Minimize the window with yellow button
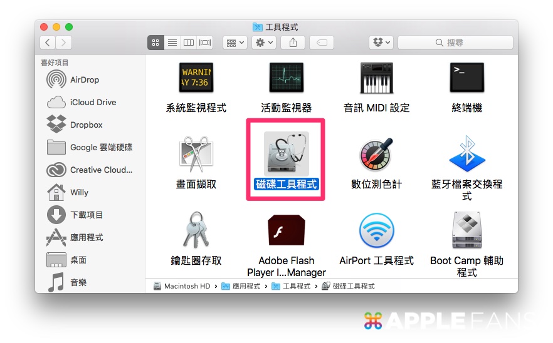This screenshot has width=553, height=343. click(x=56, y=27)
